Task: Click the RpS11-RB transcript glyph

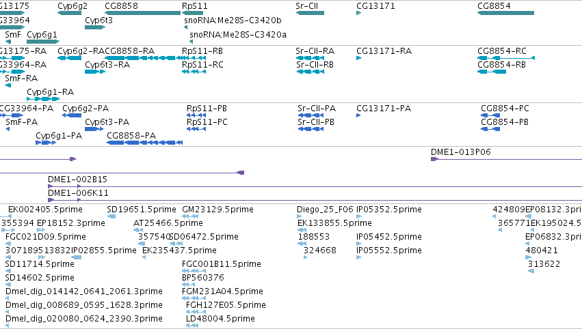Action: click(194, 58)
